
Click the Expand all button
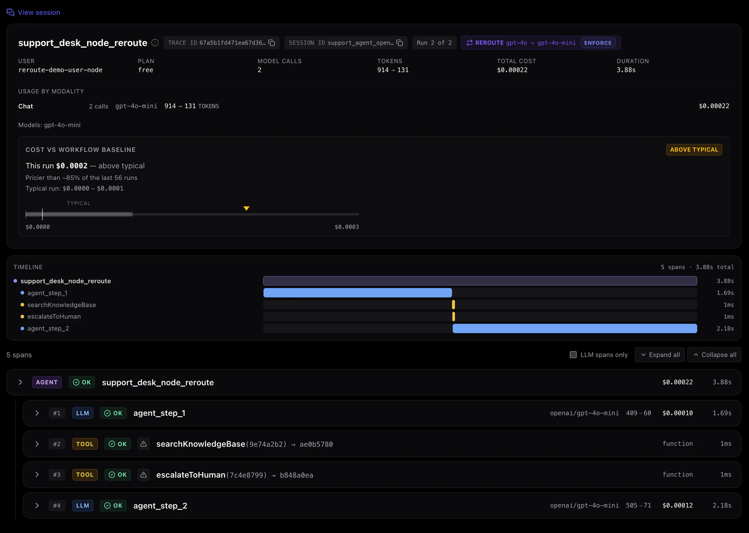[660, 355]
